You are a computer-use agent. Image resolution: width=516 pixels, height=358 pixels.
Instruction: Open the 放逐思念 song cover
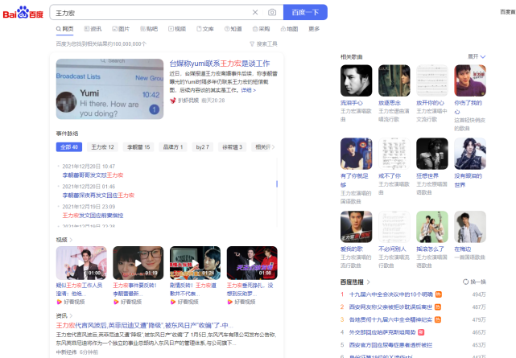pos(394,80)
